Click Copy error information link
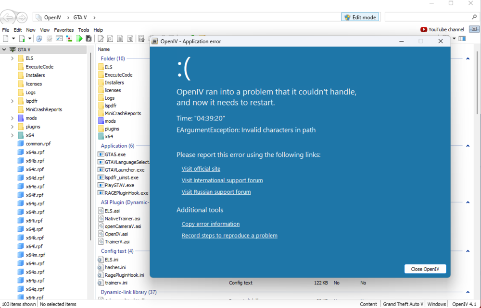This screenshot has width=481, height=308. tap(211, 224)
